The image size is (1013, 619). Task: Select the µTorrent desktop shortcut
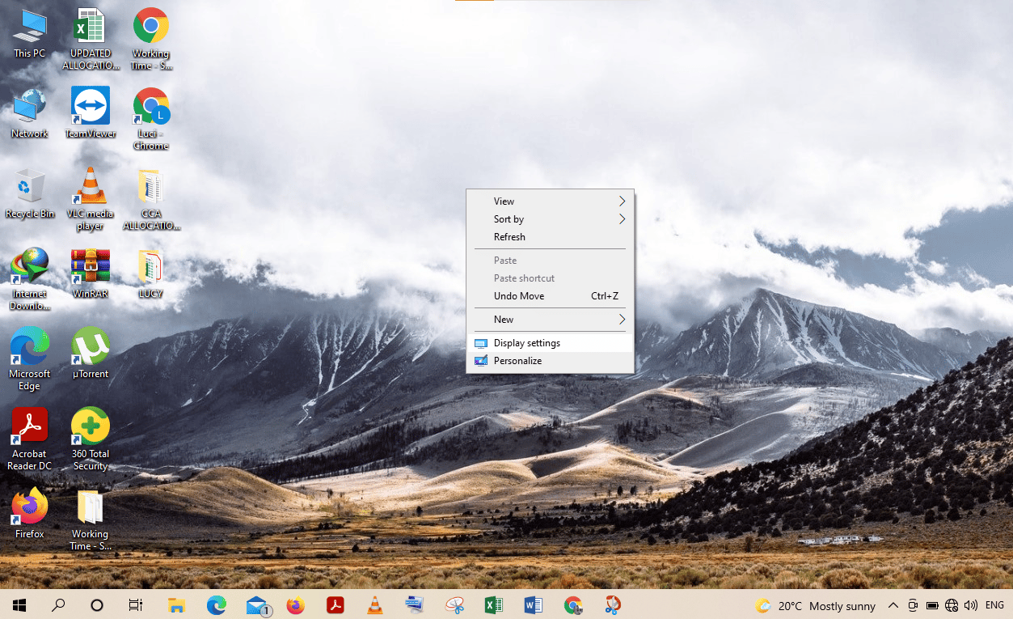point(90,354)
